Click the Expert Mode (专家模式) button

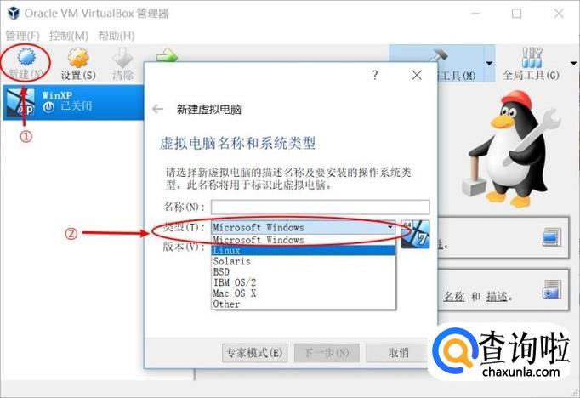[x=254, y=353]
